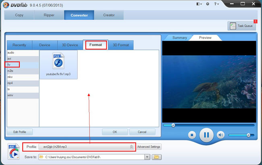Viewport: 262px width, 165px height.
Task: Click the Save to path input field
Action: click(91, 157)
